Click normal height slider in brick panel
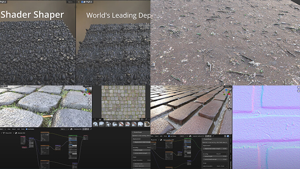This screenshot has height=169, width=300. [x=215, y=156]
